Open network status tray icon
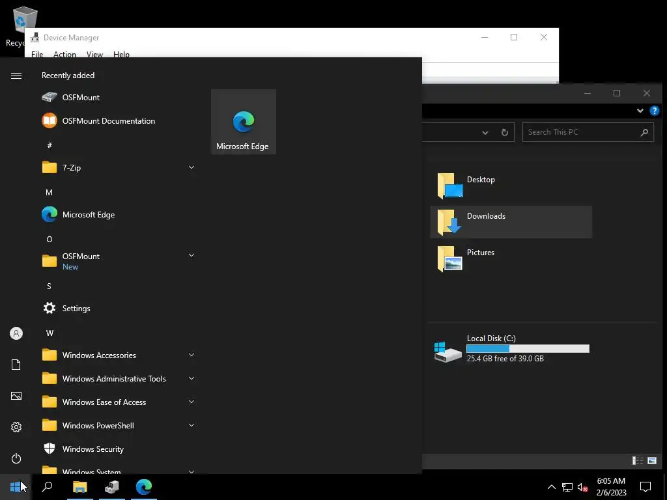Viewport: 667px width, 500px height. 567,487
